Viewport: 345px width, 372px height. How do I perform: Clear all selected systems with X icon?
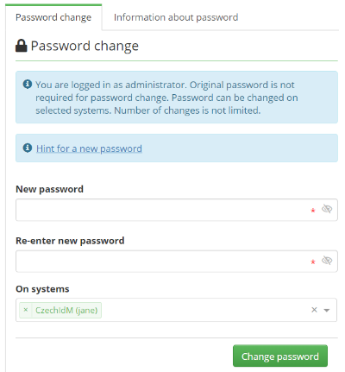coord(314,310)
